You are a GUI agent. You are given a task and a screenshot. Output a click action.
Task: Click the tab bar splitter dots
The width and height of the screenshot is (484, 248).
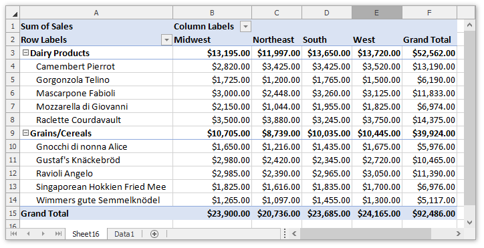[x=285, y=234]
